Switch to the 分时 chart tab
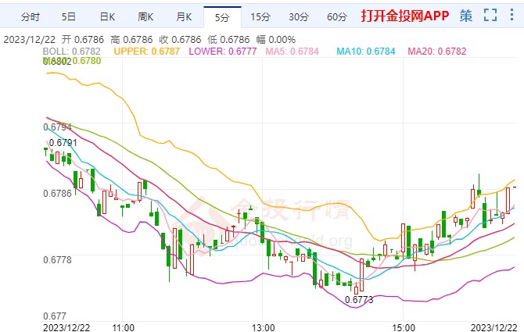524x332 pixels. (31, 16)
